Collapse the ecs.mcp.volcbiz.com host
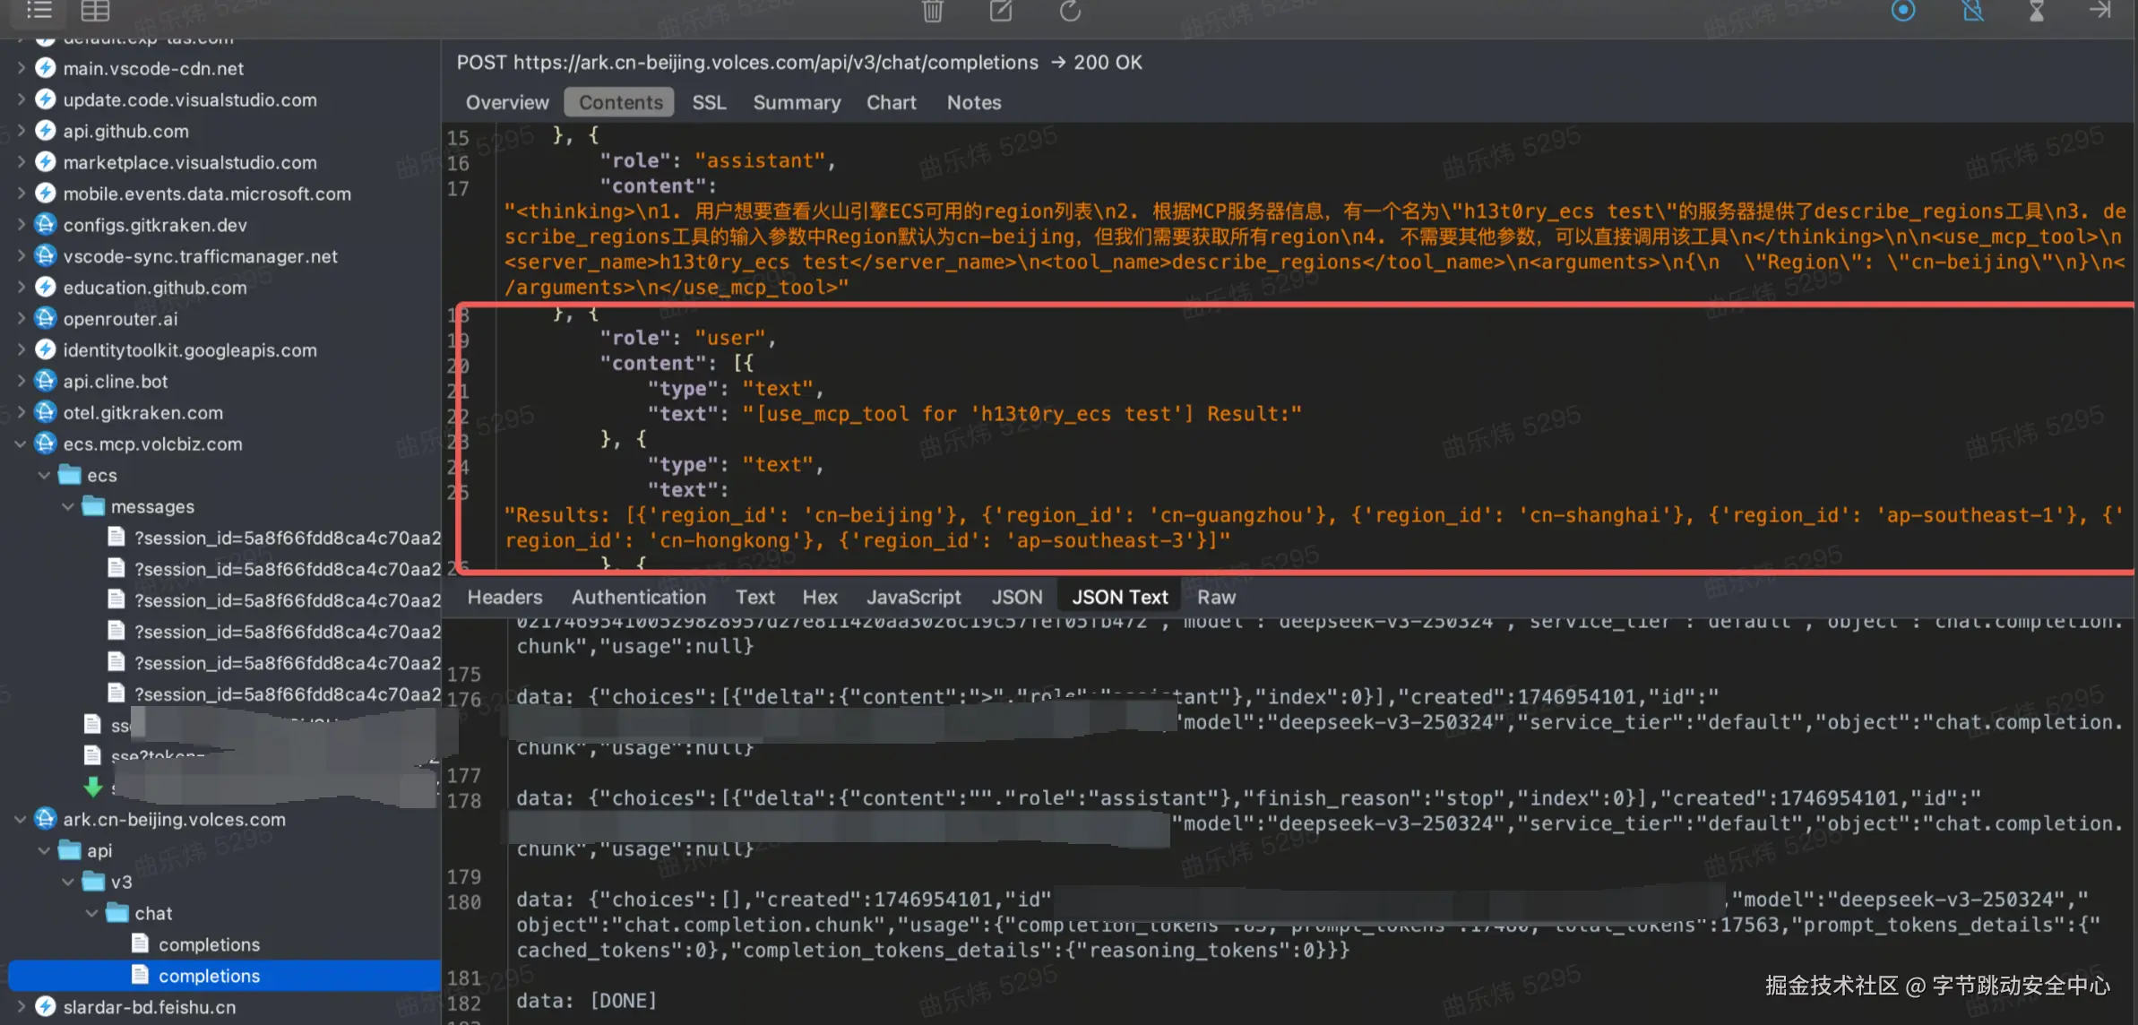The image size is (2138, 1025). [x=21, y=444]
